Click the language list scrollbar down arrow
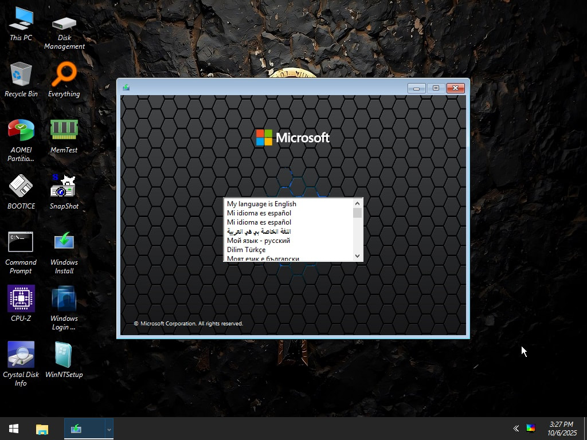The height and width of the screenshot is (440, 587). pyautogui.click(x=358, y=256)
